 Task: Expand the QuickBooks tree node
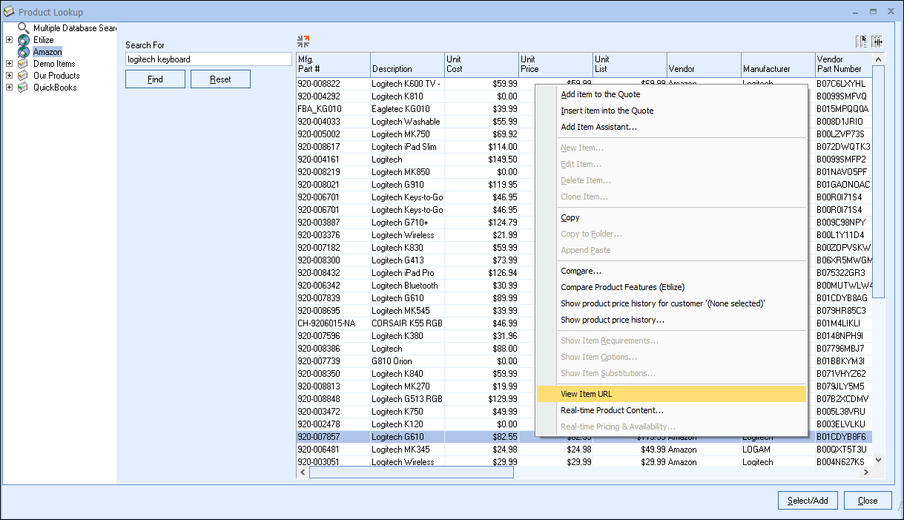(x=9, y=88)
